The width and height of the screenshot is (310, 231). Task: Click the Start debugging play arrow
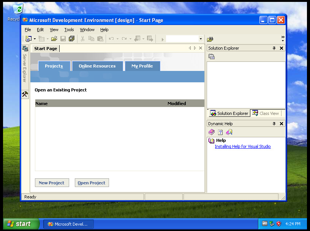pos(163,39)
